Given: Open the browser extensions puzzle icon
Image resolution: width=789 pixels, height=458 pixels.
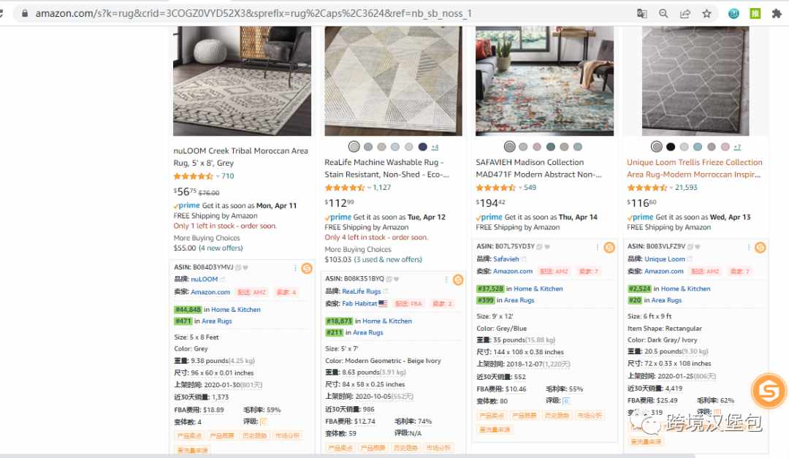Looking at the screenshot, I should point(777,14).
